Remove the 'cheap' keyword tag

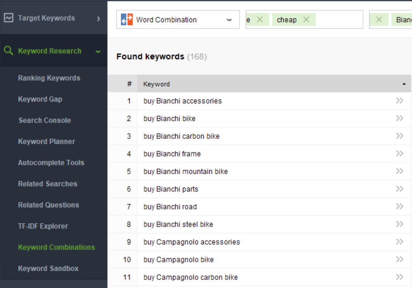click(306, 20)
